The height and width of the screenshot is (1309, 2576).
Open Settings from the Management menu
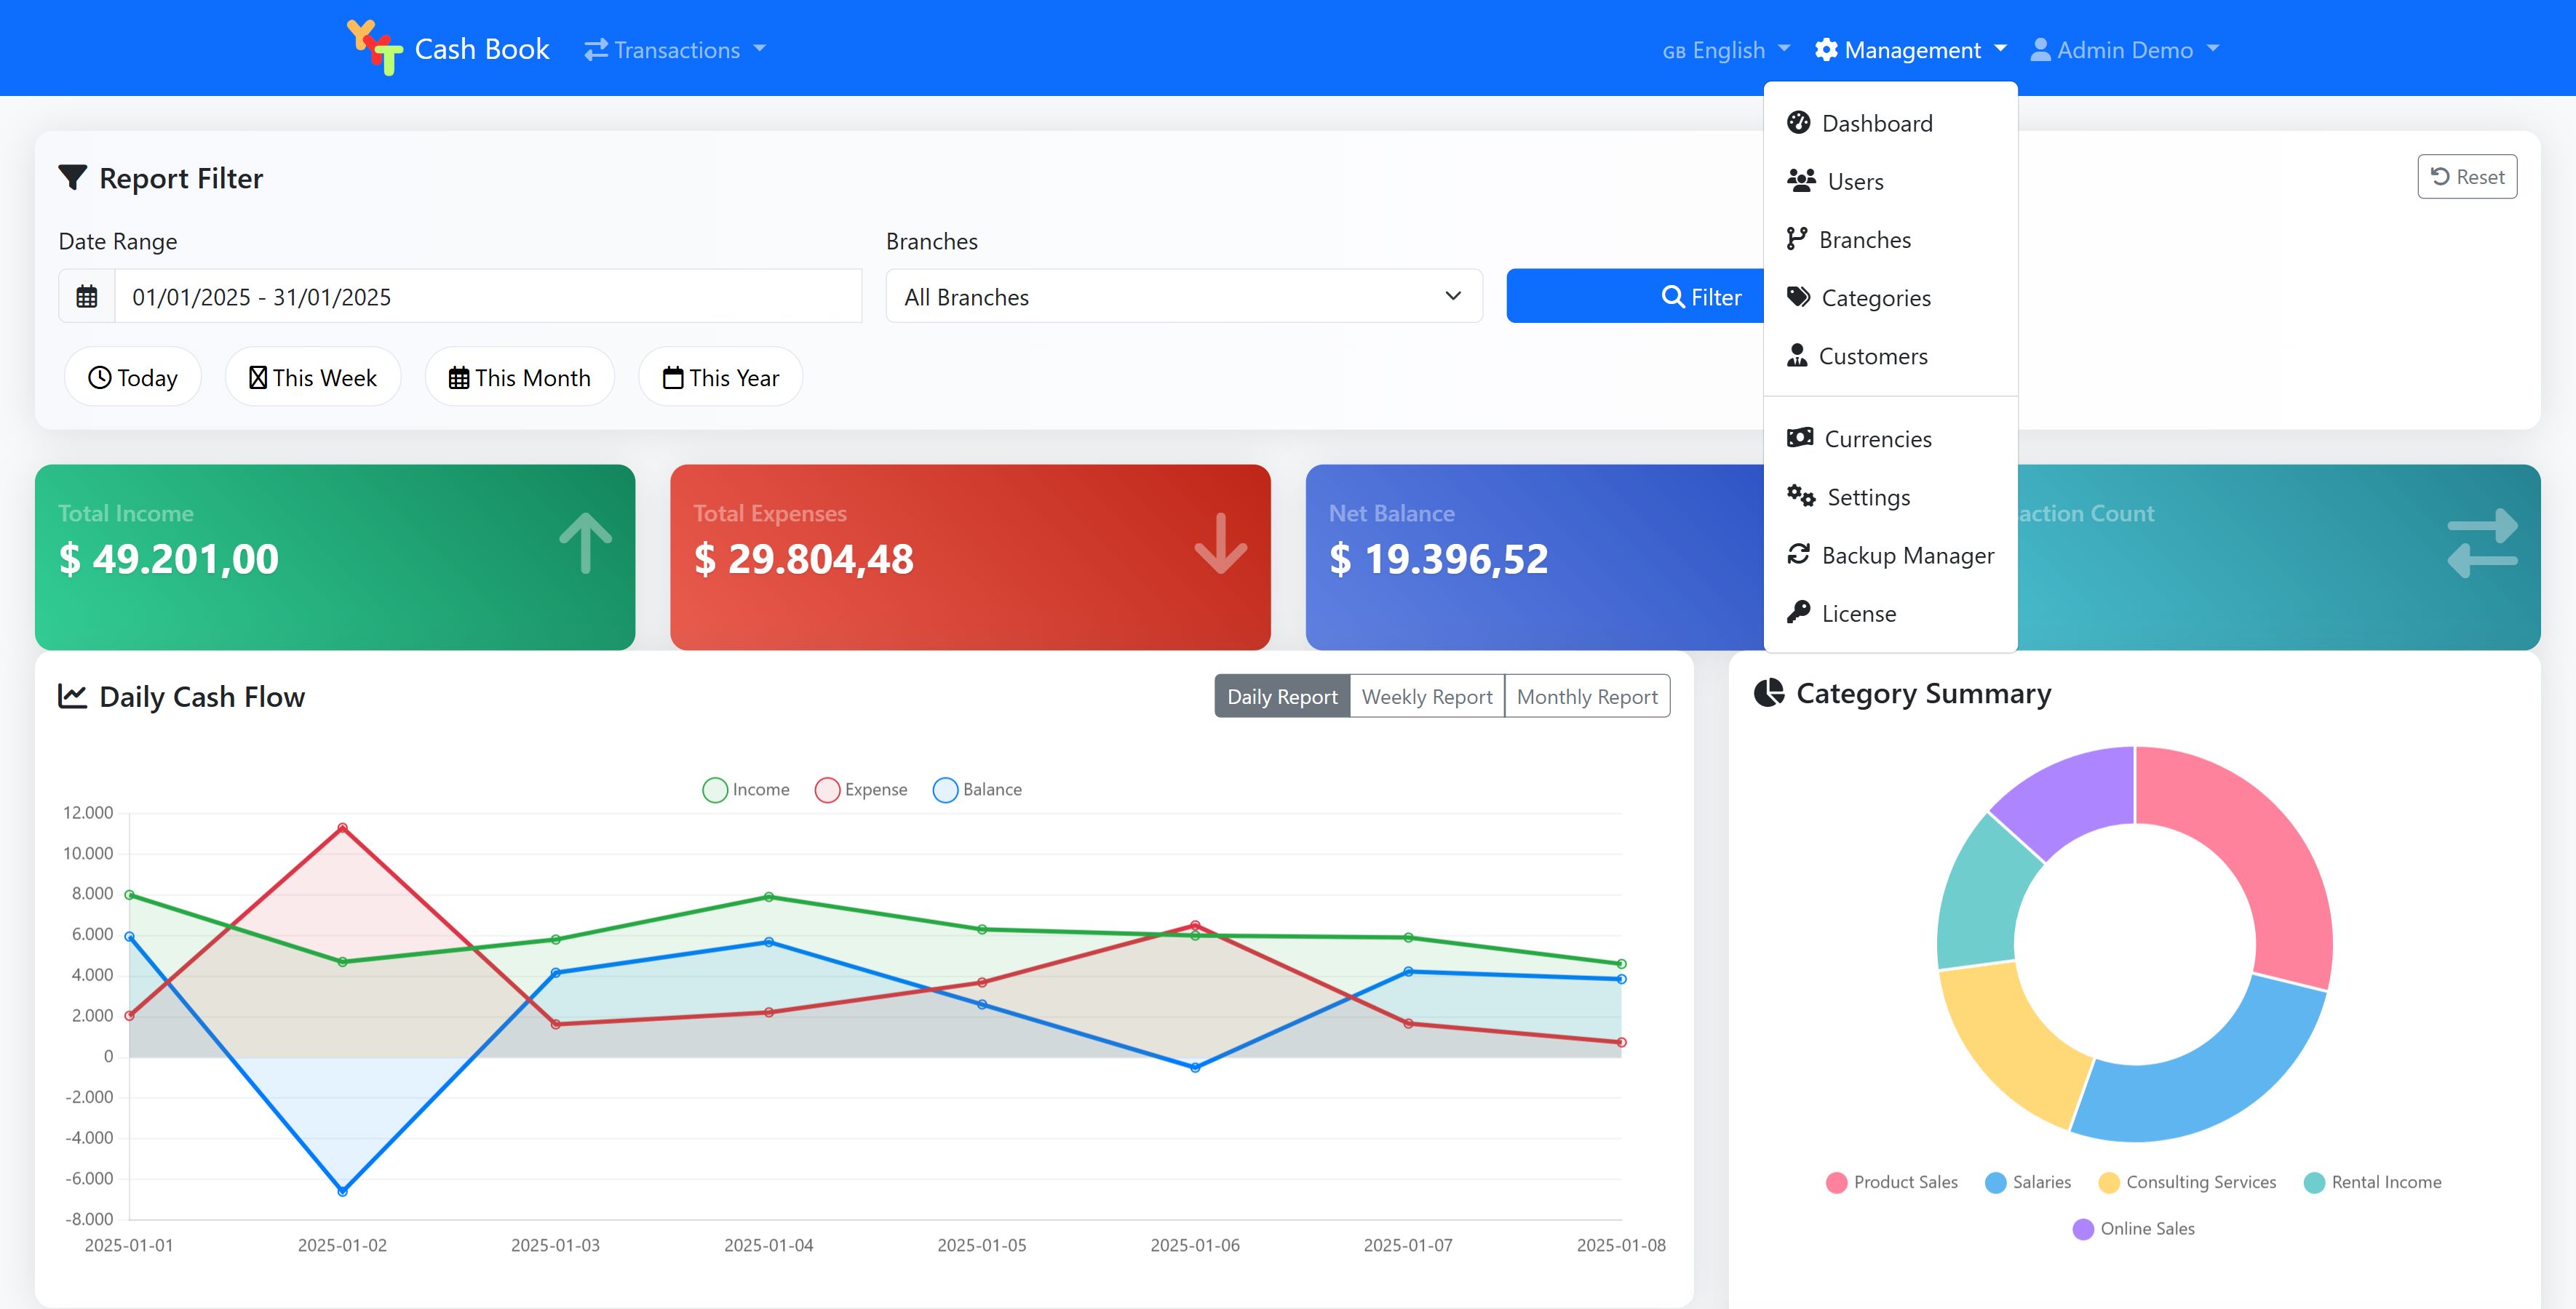tap(1867, 497)
